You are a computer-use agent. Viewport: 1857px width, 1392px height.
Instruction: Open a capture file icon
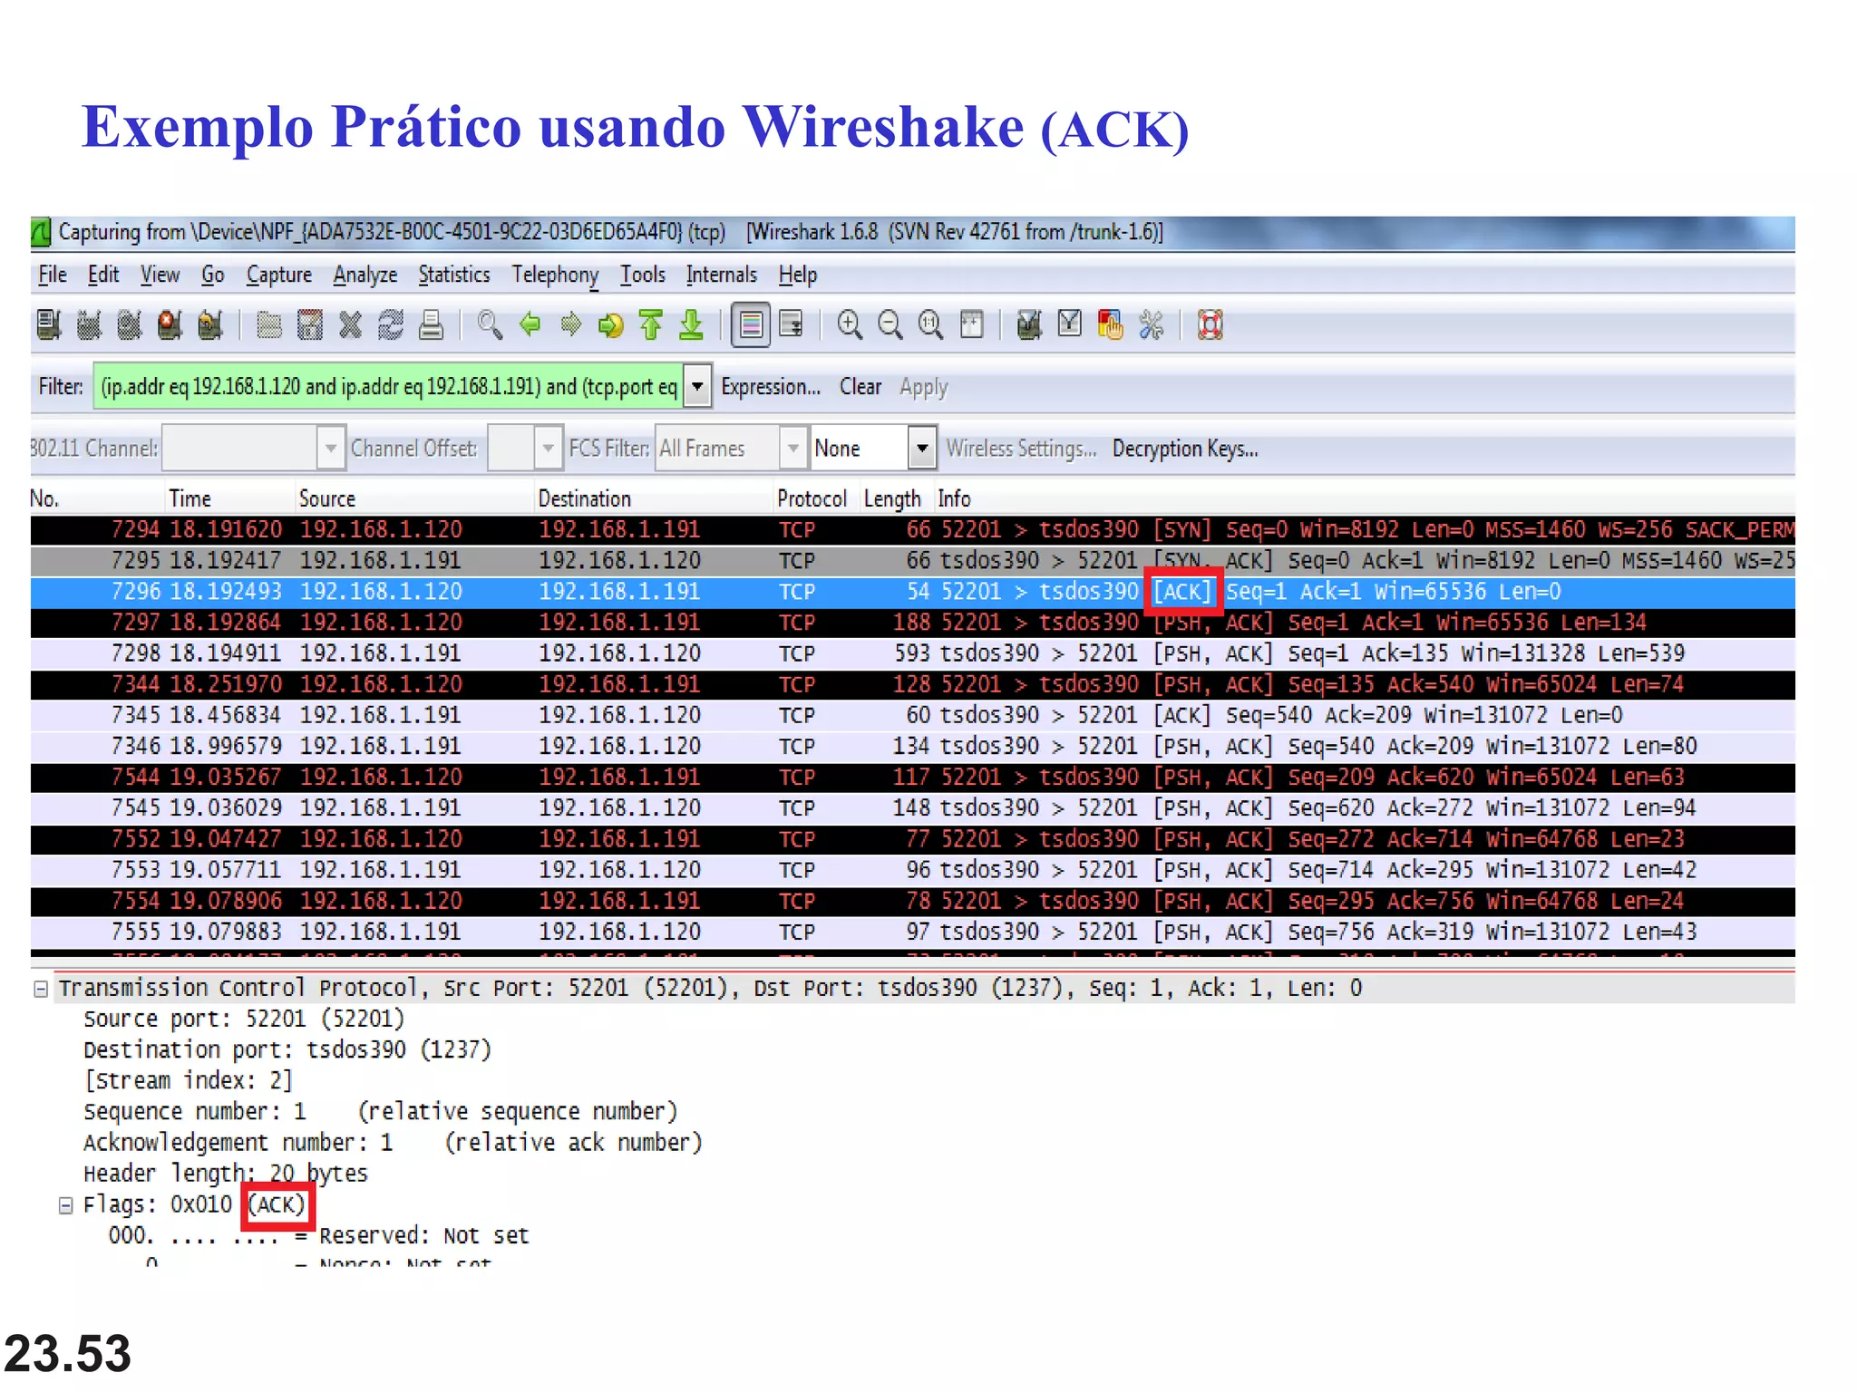(x=269, y=324)
